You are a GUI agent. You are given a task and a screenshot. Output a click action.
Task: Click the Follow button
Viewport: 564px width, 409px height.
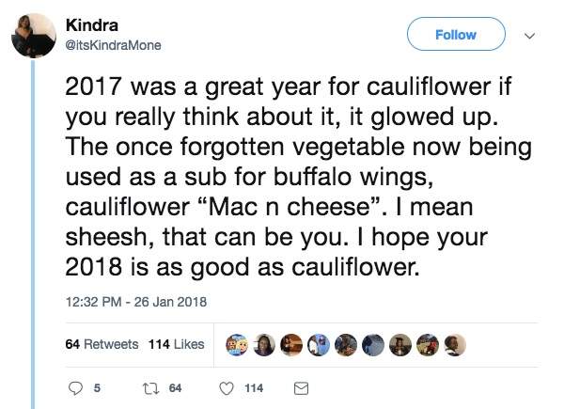(455, 36)
